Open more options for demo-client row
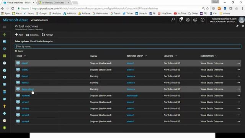Viewport: 245px width, 138px height. [x=238, y=89]
